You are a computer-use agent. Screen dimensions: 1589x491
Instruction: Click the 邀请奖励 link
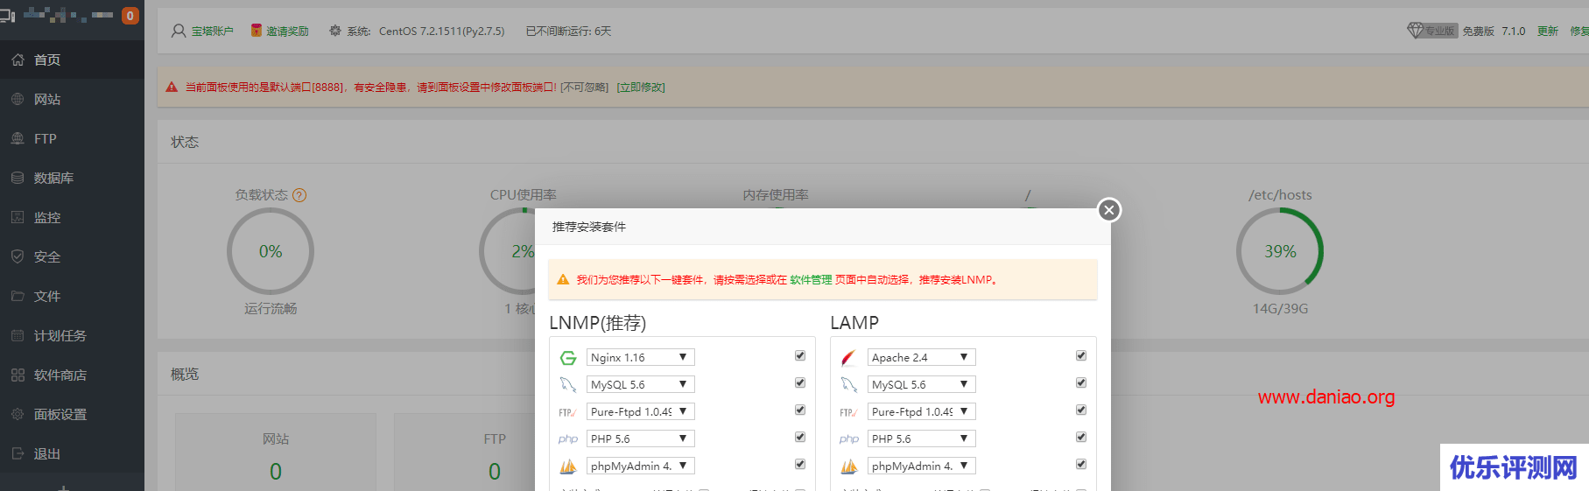pyautogui.click(x=287, y=31)
